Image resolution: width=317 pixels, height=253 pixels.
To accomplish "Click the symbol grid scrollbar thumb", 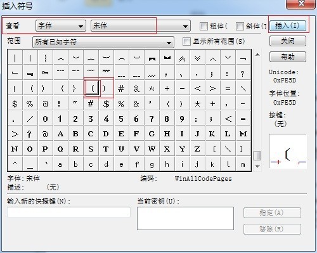I will coord(257,155).
